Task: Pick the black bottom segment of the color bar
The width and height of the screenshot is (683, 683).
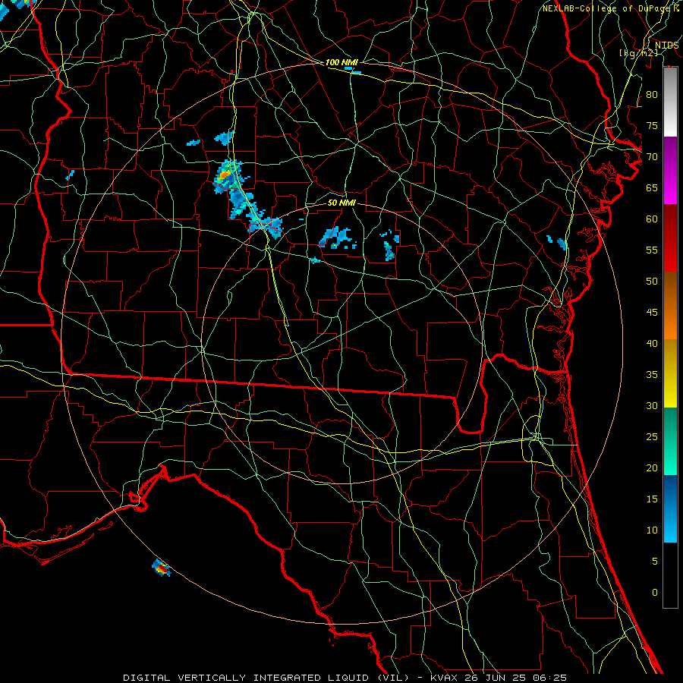Action: click(670, 575)
